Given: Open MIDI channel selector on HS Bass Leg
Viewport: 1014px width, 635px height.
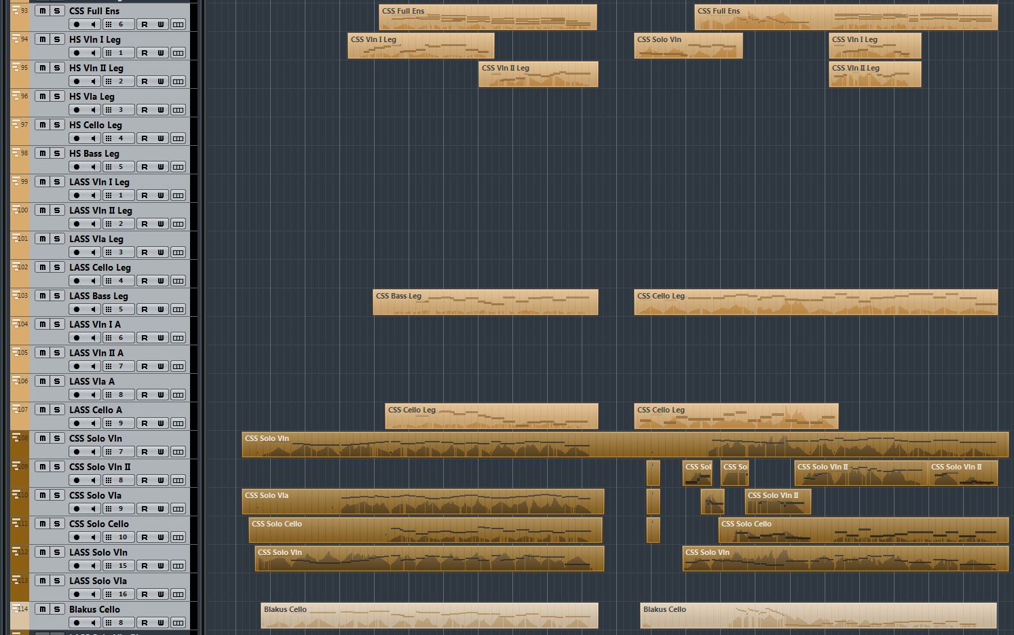Looking at the screenshot, I should click(118, 167).
